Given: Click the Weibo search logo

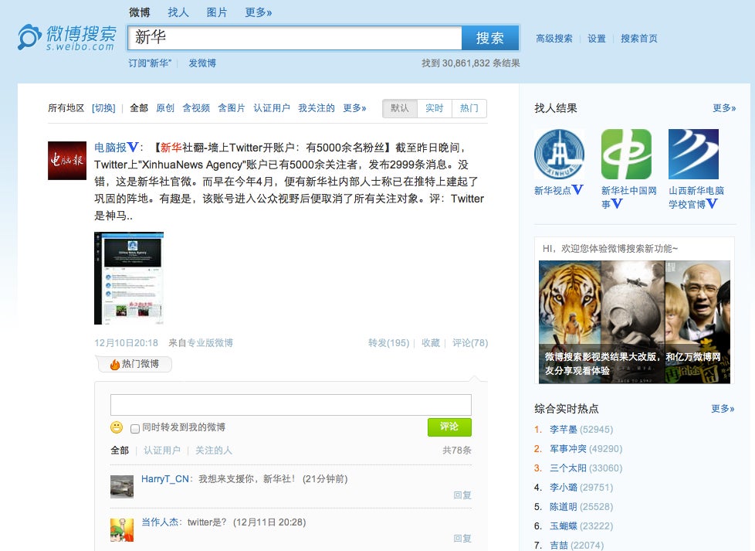Looking at the screenshot, I should tap(67, 38).
